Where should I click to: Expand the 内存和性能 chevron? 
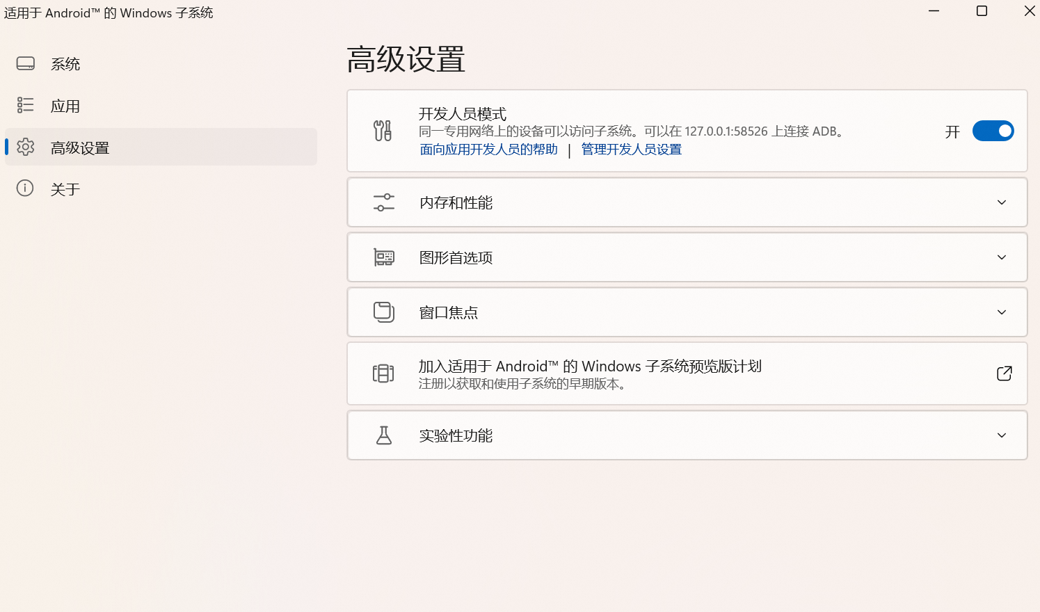(x=1002, y=202)
